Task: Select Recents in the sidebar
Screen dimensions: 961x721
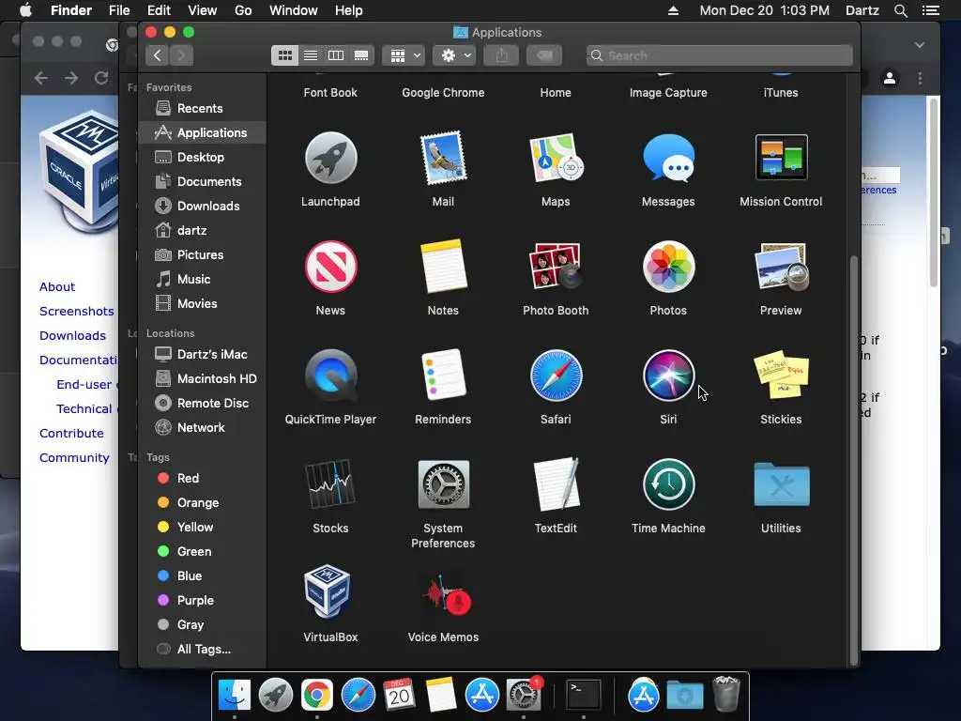Action: [203, 109]
